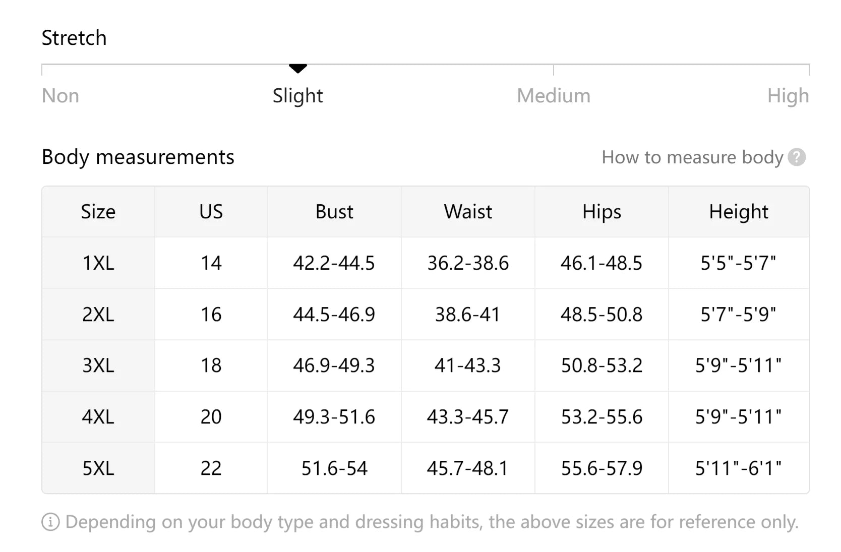This screenshot has width=841, height=552.
Task: Select the Non stretch label
Action: pos(61,96)
